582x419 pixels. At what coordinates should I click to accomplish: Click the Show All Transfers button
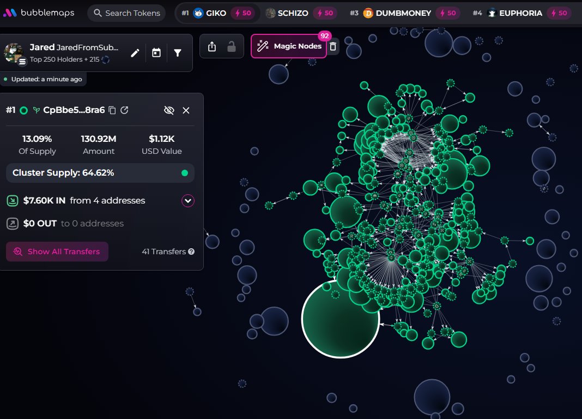[x=57, y=252]
